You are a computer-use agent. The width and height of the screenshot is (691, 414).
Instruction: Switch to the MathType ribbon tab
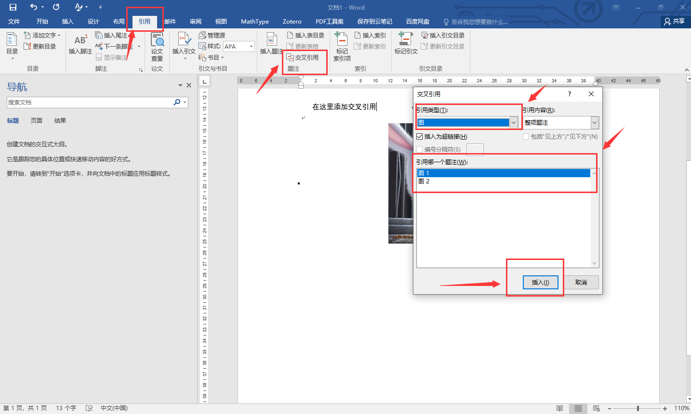coord(255,21)
